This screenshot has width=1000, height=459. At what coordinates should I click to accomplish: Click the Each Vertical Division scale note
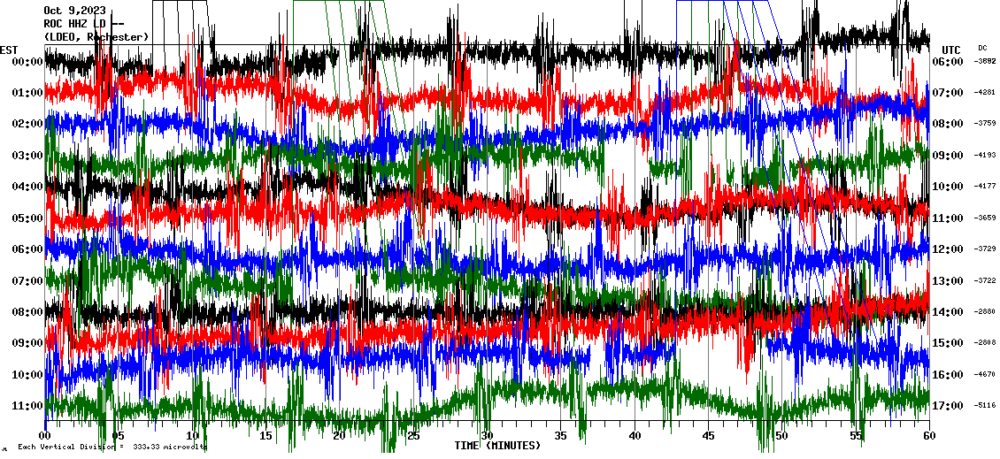(111, 447)
